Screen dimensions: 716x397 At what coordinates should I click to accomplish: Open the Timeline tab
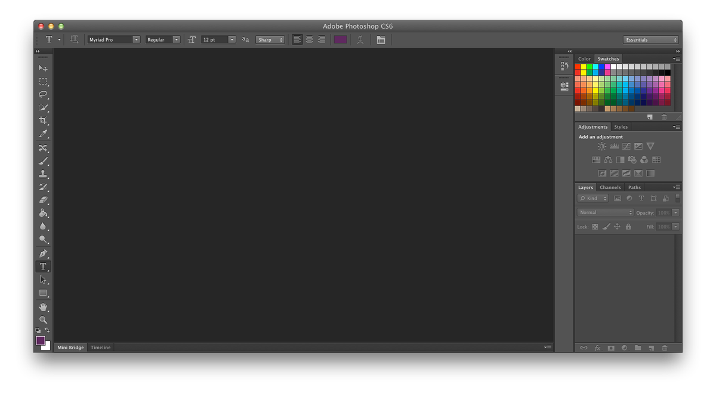[x=100, y=347]
